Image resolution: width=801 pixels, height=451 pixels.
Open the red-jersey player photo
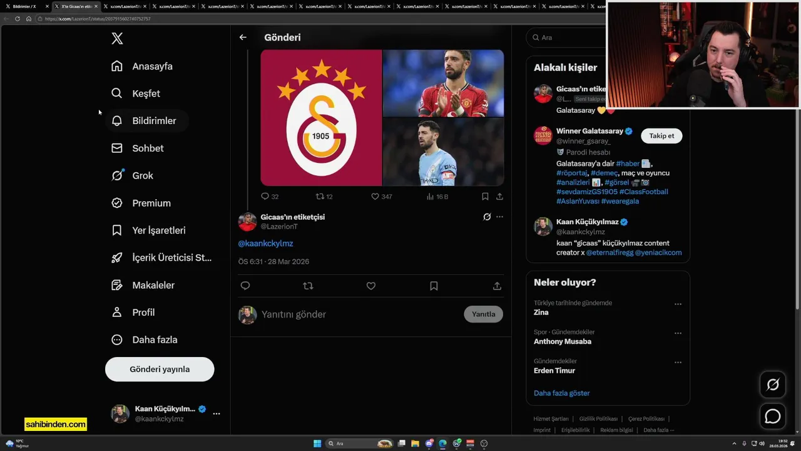(443, 83)
